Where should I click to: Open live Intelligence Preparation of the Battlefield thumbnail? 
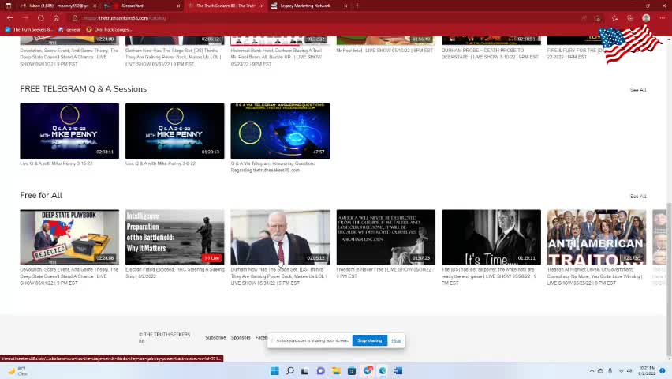click(175, 238)
